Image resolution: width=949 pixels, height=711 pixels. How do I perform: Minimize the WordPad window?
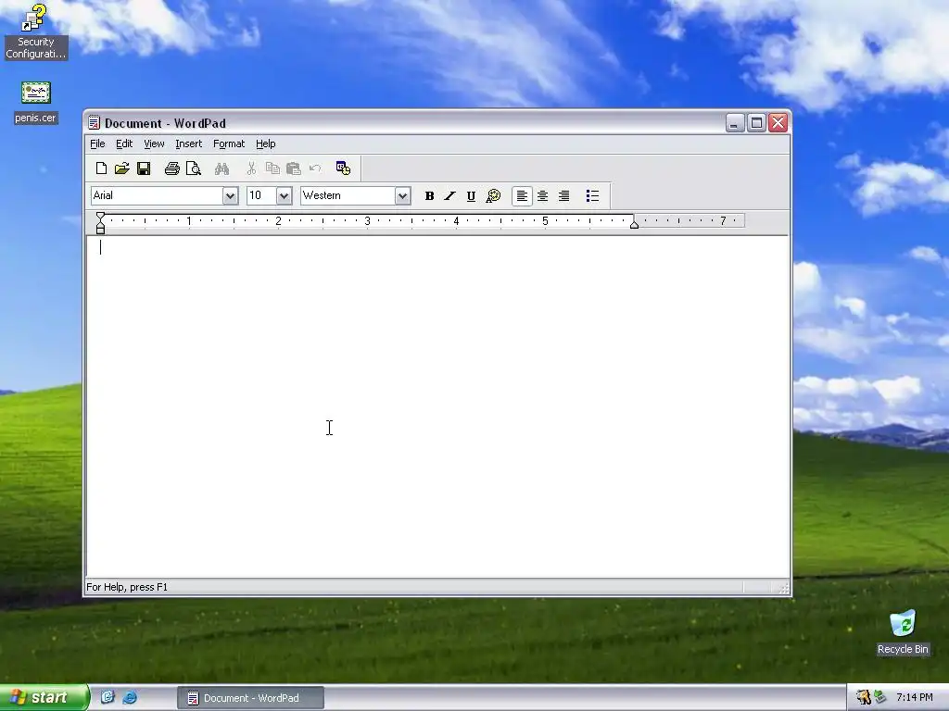click(x=735, y=123)
